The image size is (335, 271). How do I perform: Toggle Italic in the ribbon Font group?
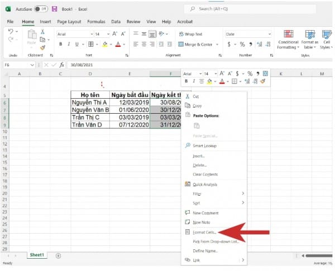point(69,44)
